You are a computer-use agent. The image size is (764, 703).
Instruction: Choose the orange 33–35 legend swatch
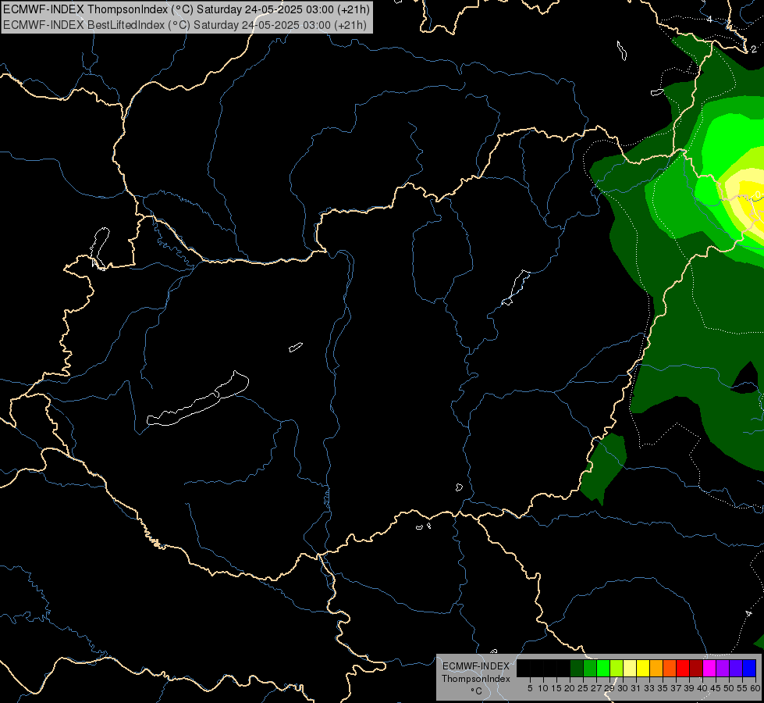tap(656, 668)
